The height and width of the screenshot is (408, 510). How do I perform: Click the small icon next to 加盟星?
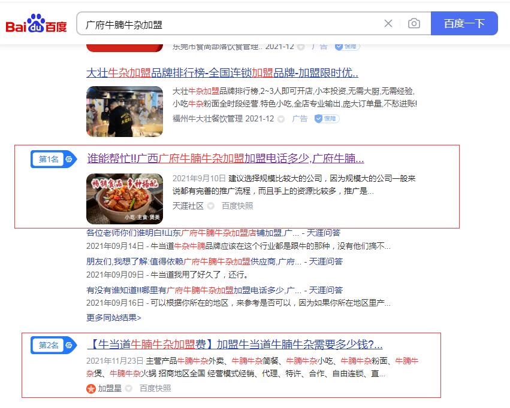point(129,388)
